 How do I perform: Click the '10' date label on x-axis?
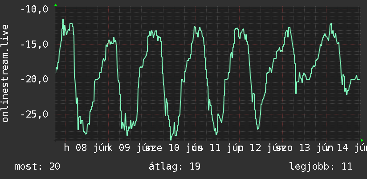point(175,148)
